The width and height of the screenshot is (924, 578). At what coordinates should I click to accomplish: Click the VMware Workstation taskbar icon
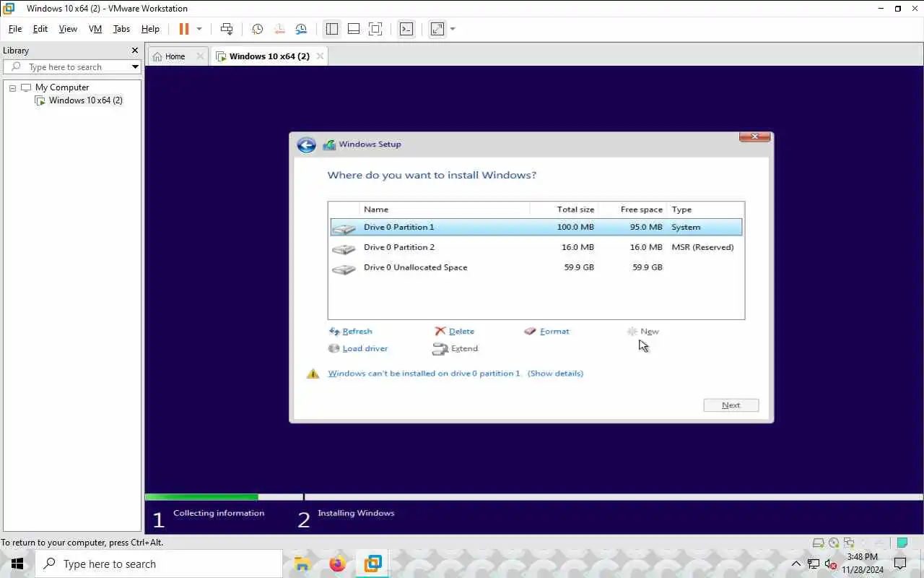click(x=372, y=564)
